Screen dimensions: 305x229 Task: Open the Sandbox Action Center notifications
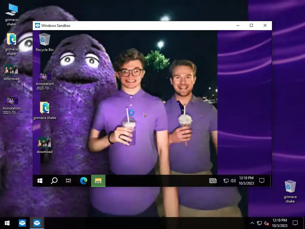[x=262, y=181]
